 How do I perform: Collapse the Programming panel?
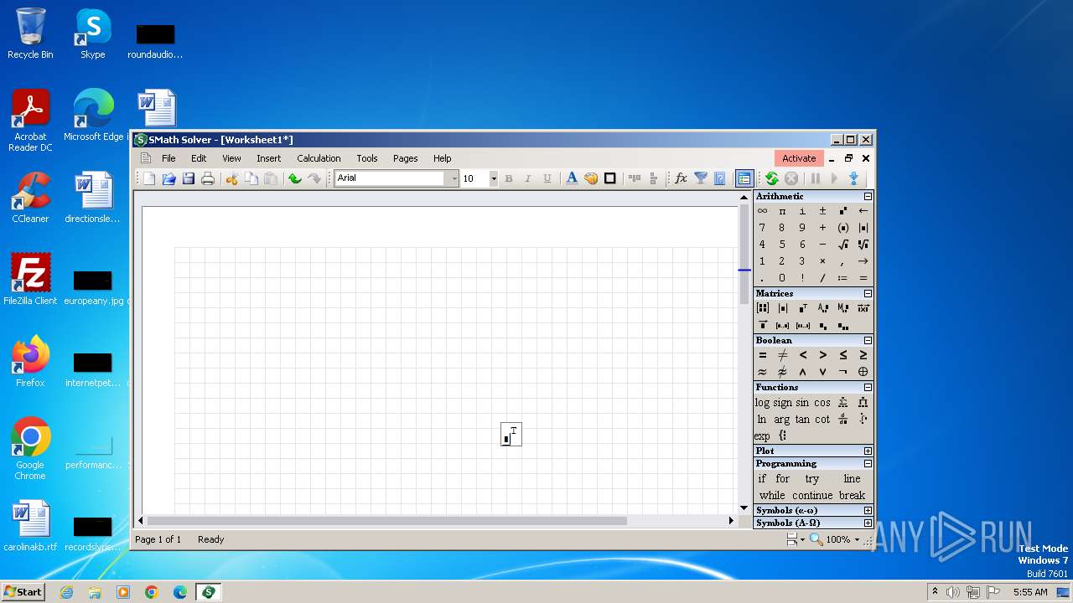tap(868, 464)
